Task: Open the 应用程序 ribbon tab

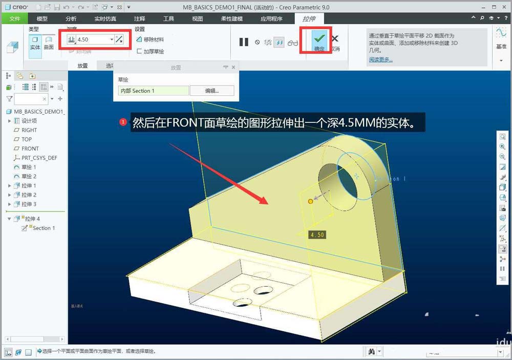Action: click(x=271, y=18)
